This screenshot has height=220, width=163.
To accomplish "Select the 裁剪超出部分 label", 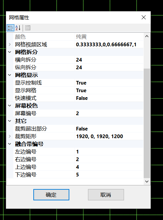I will coord(31,128).
